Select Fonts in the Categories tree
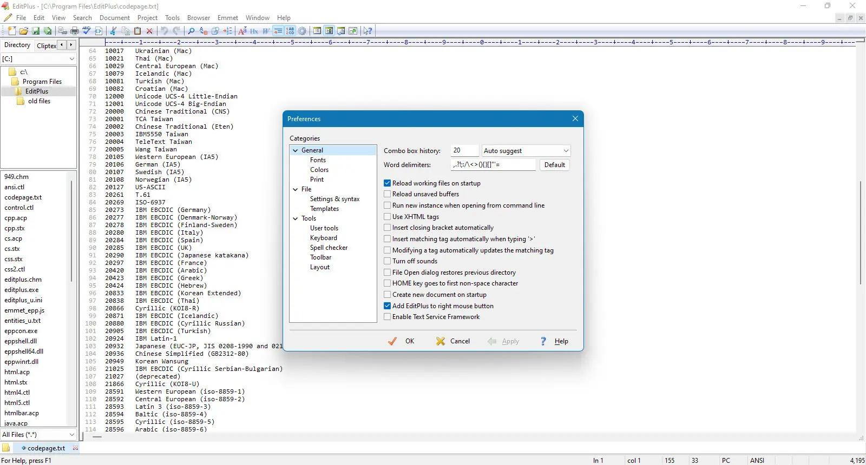Image resolution: width=866 pixels, height=465 pixels. (x=318, y=160)
